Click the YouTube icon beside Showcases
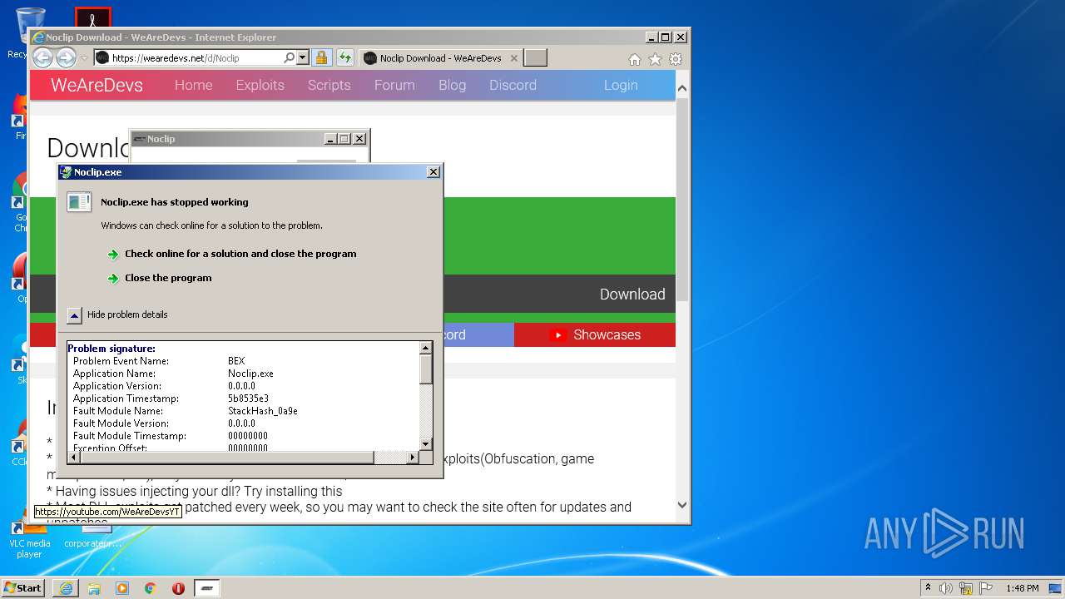This screenshot has width=1065, height=599. click(x=557, y=334)
